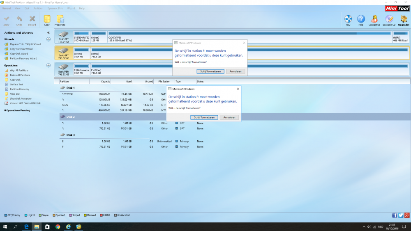
Task: Click Convert GPT Disk to MBR Disk
Action: [x=25, y=103]
